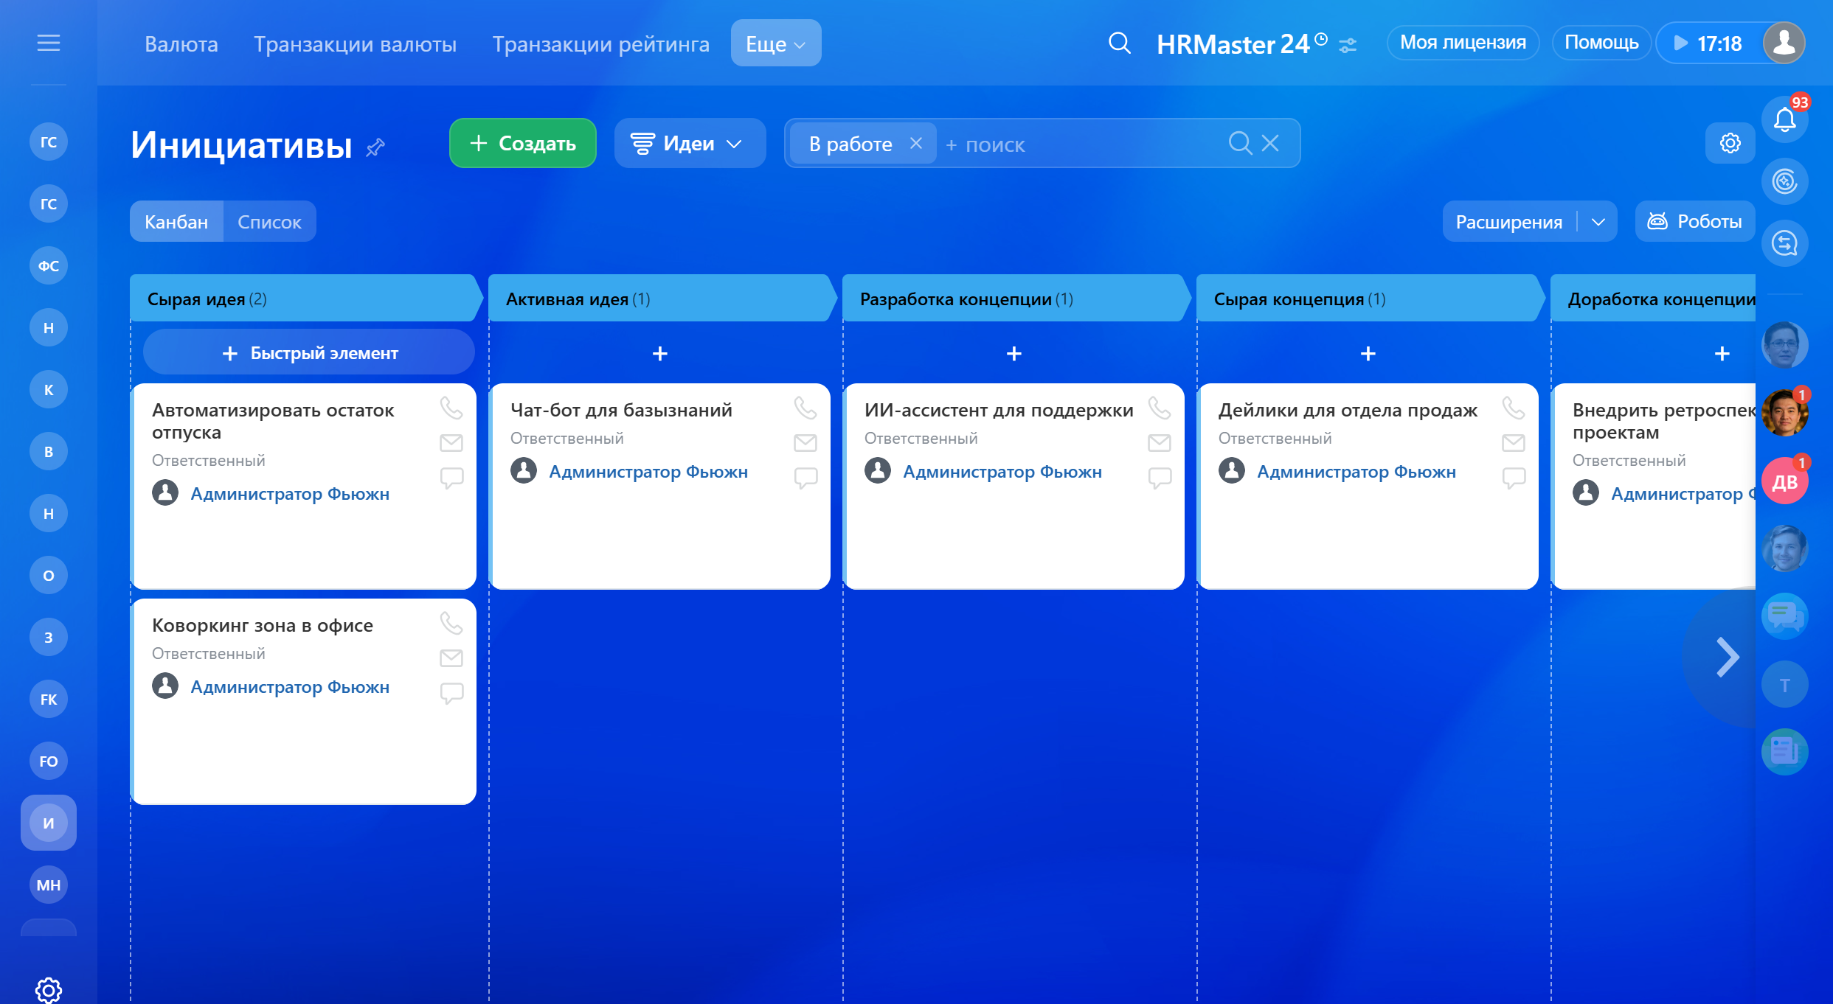Viewport: 1833px width, 1004px height.
Task: Click the phone icon on Чат-бот для базызнаний card
Action: coord(805,408)
